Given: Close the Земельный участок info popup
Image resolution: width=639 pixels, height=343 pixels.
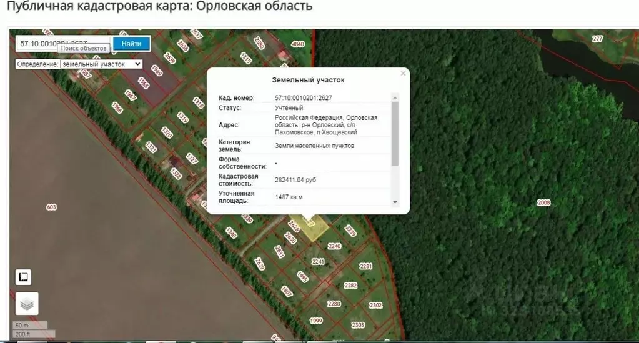Looking at the screenshot, I should point(403,74).
